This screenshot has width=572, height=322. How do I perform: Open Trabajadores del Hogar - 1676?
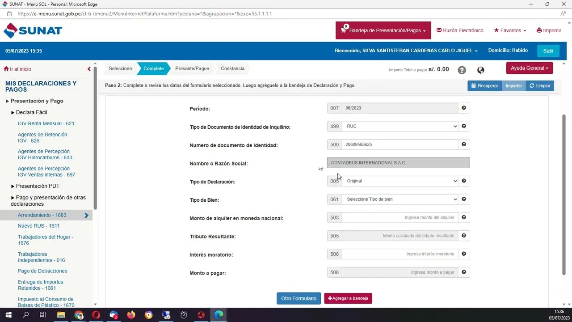pyautogui.click(x=46, y=240)
